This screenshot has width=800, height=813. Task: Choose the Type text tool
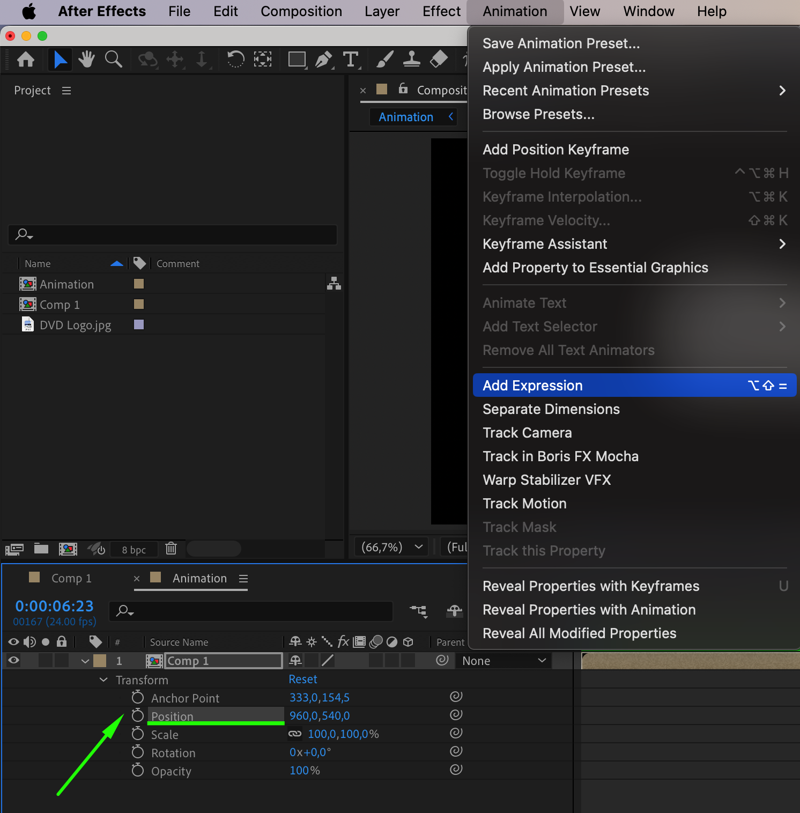[351, 59]
